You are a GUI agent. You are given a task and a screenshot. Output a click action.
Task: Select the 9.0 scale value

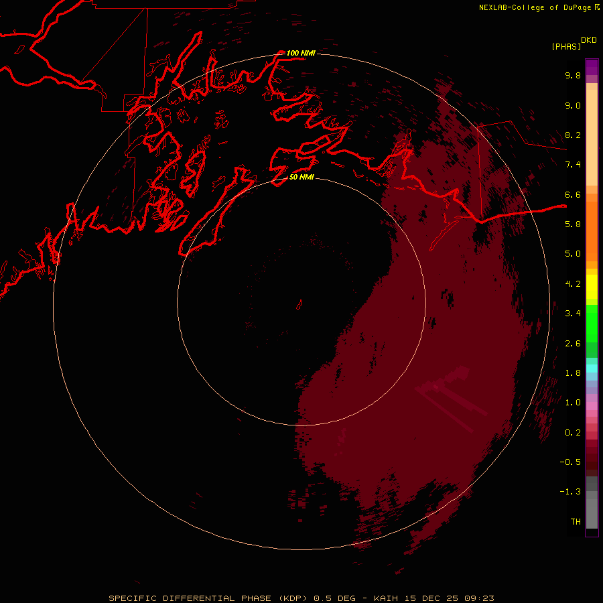pos(573,105)
